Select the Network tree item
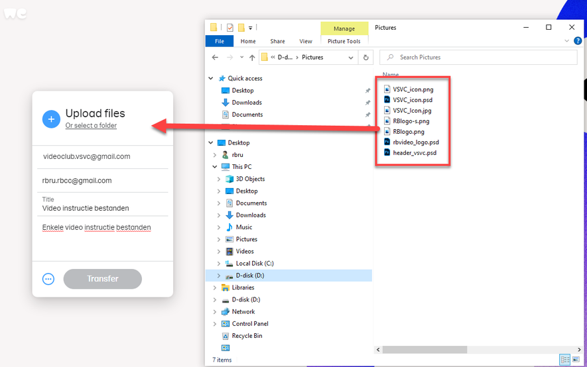Viewport: 587px width, 367px height. pyautogui.click(x=243, y=312)
